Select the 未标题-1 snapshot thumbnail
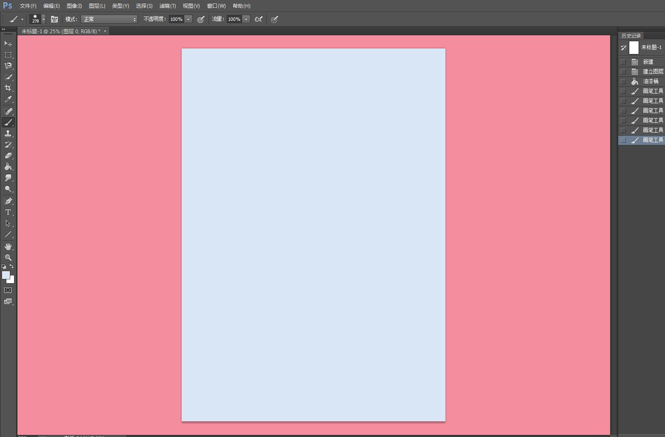 (634, 48)
